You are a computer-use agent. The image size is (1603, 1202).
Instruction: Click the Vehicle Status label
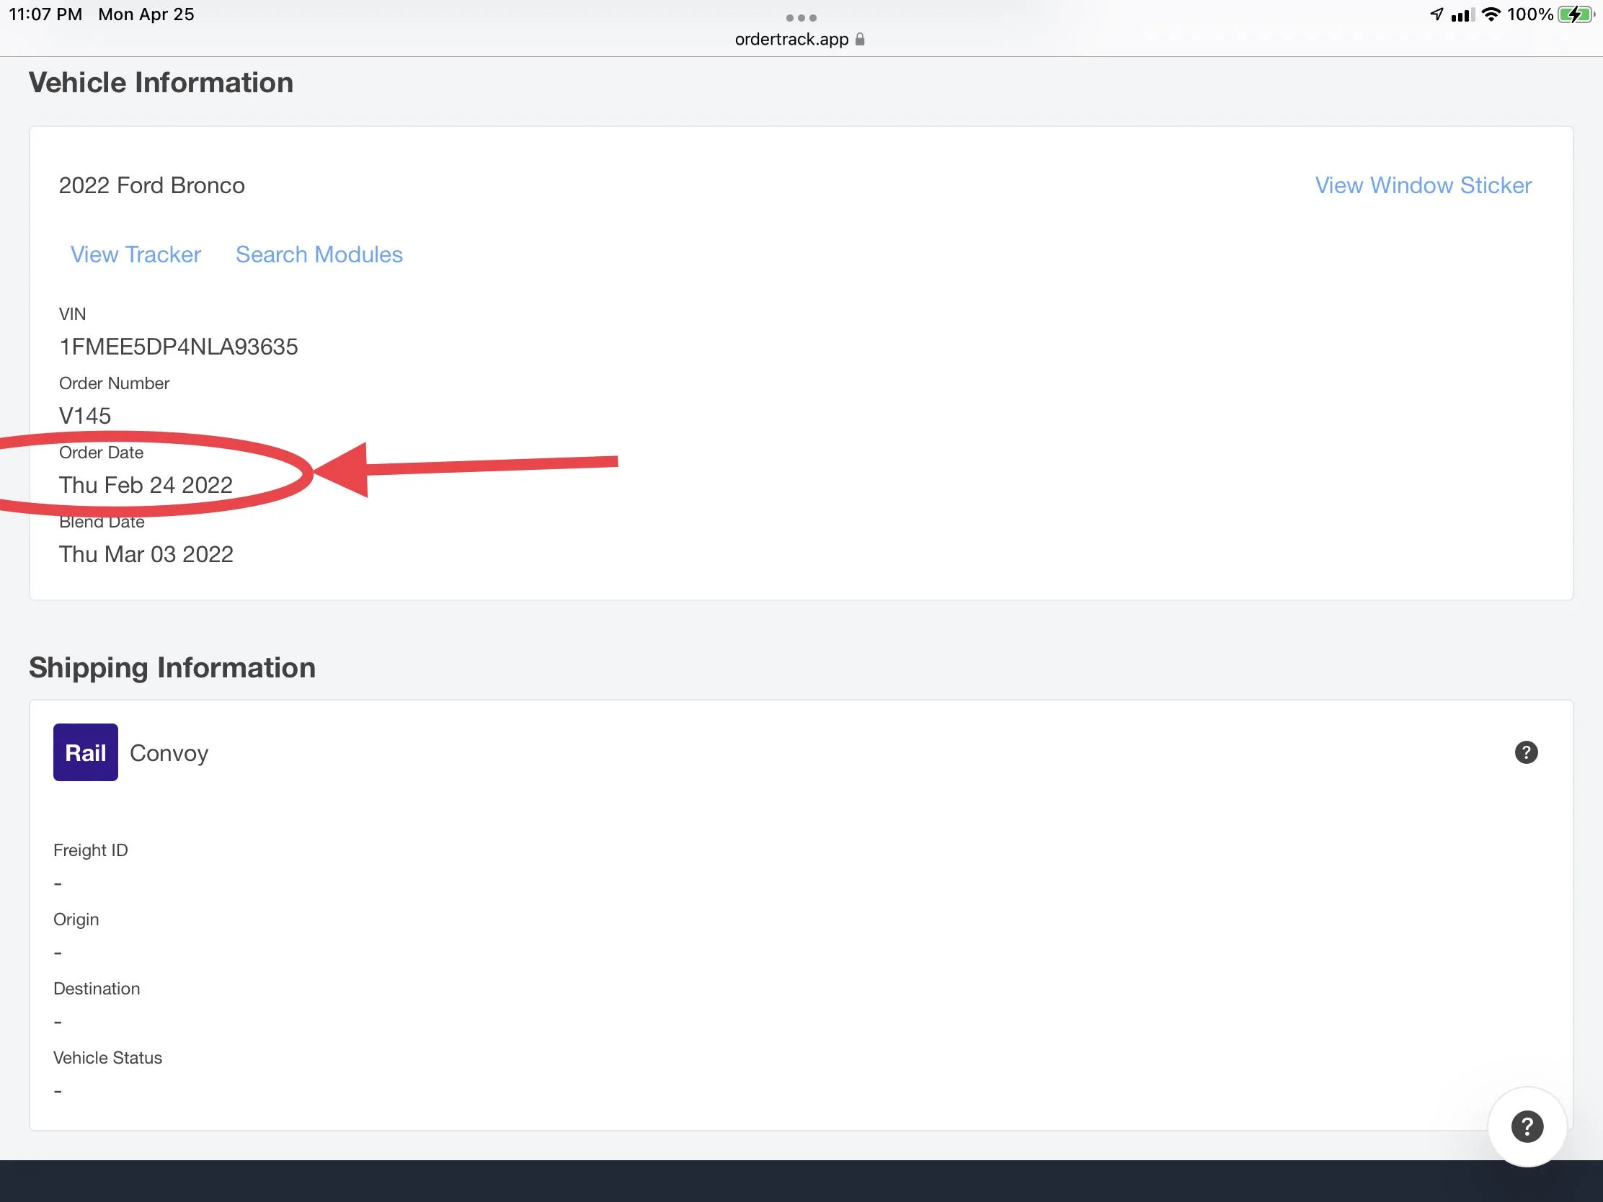[x=107, y=1058]
